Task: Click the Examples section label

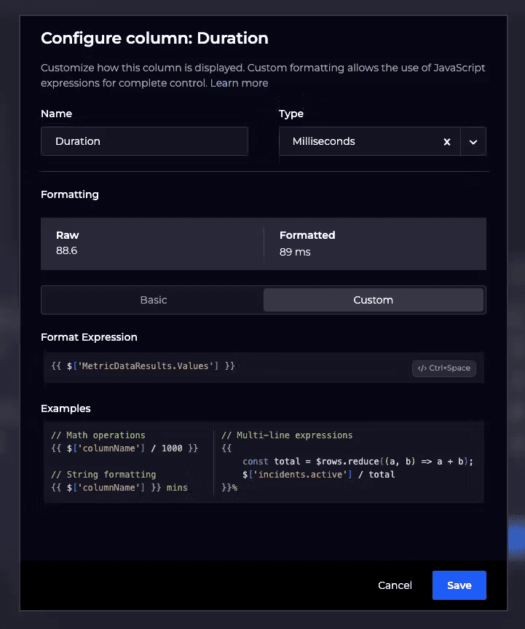Action: [x=66, y=408]
